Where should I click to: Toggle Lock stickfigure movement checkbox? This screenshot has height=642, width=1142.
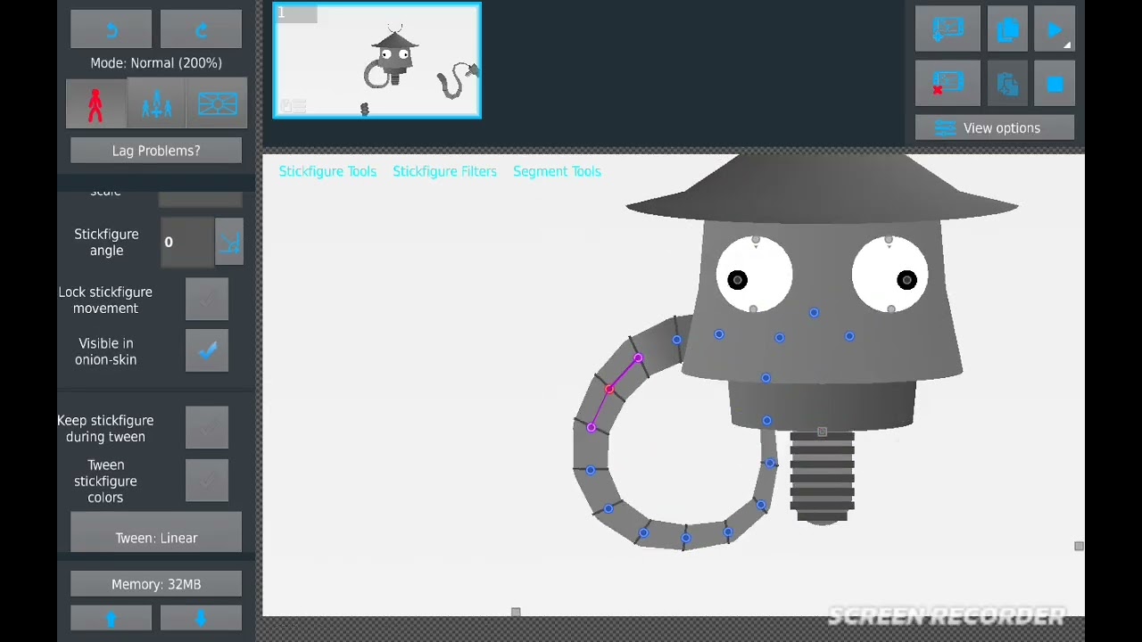click(x=207, y=300)
